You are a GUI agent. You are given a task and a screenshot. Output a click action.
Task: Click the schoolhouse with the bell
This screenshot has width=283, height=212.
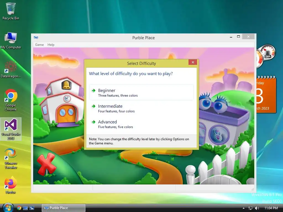click(62, 102)
